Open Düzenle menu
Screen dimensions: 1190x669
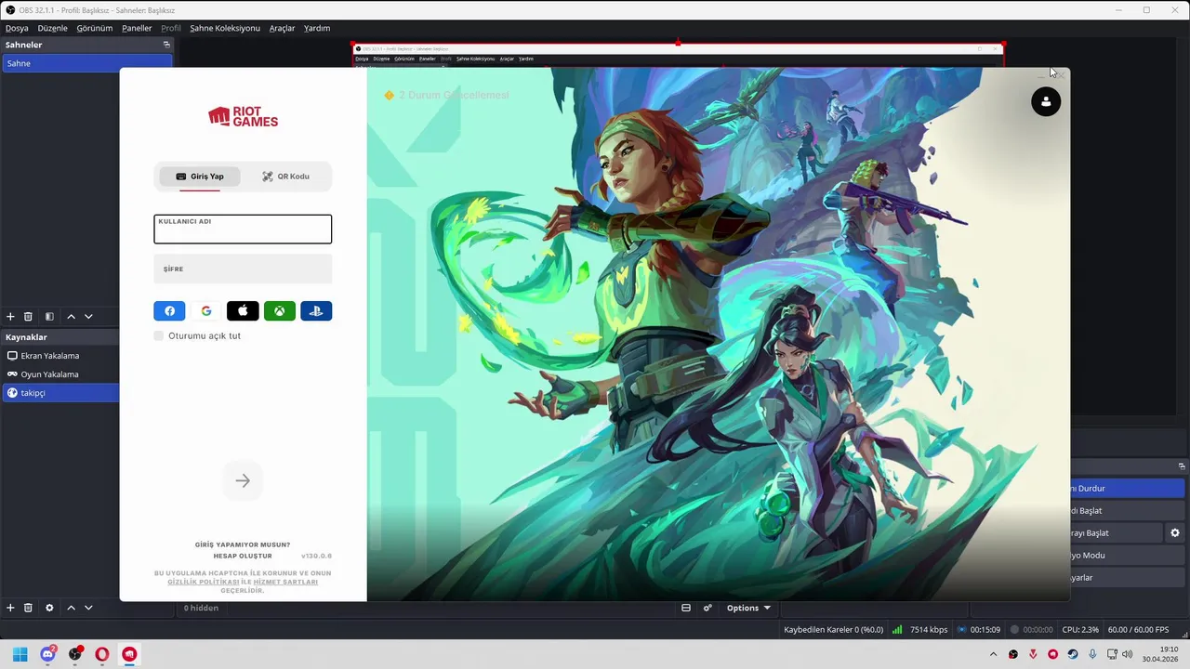click(52, 28)
